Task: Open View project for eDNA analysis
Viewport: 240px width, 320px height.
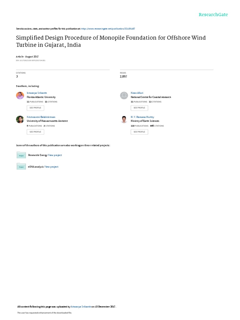Action: click(x=51, y=167)
